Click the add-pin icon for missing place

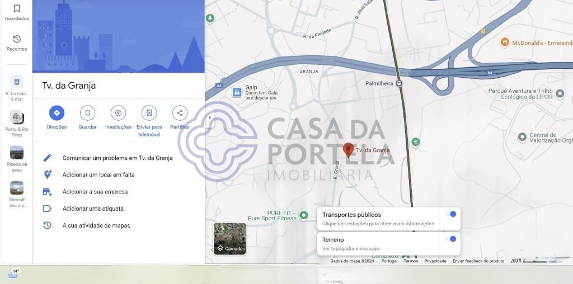click(x=48, y=174)
